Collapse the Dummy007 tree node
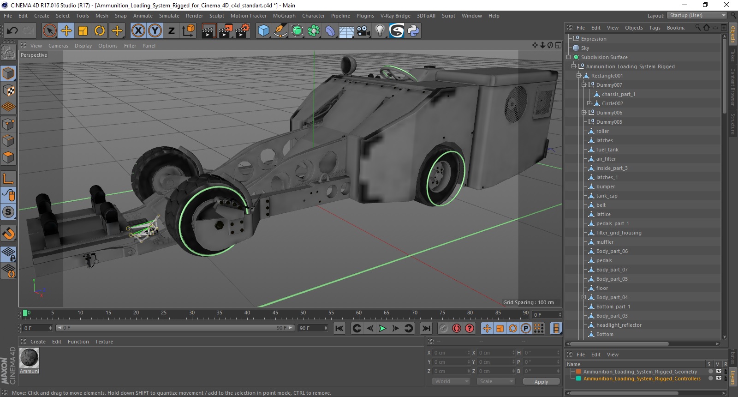 tap(584, 85)
